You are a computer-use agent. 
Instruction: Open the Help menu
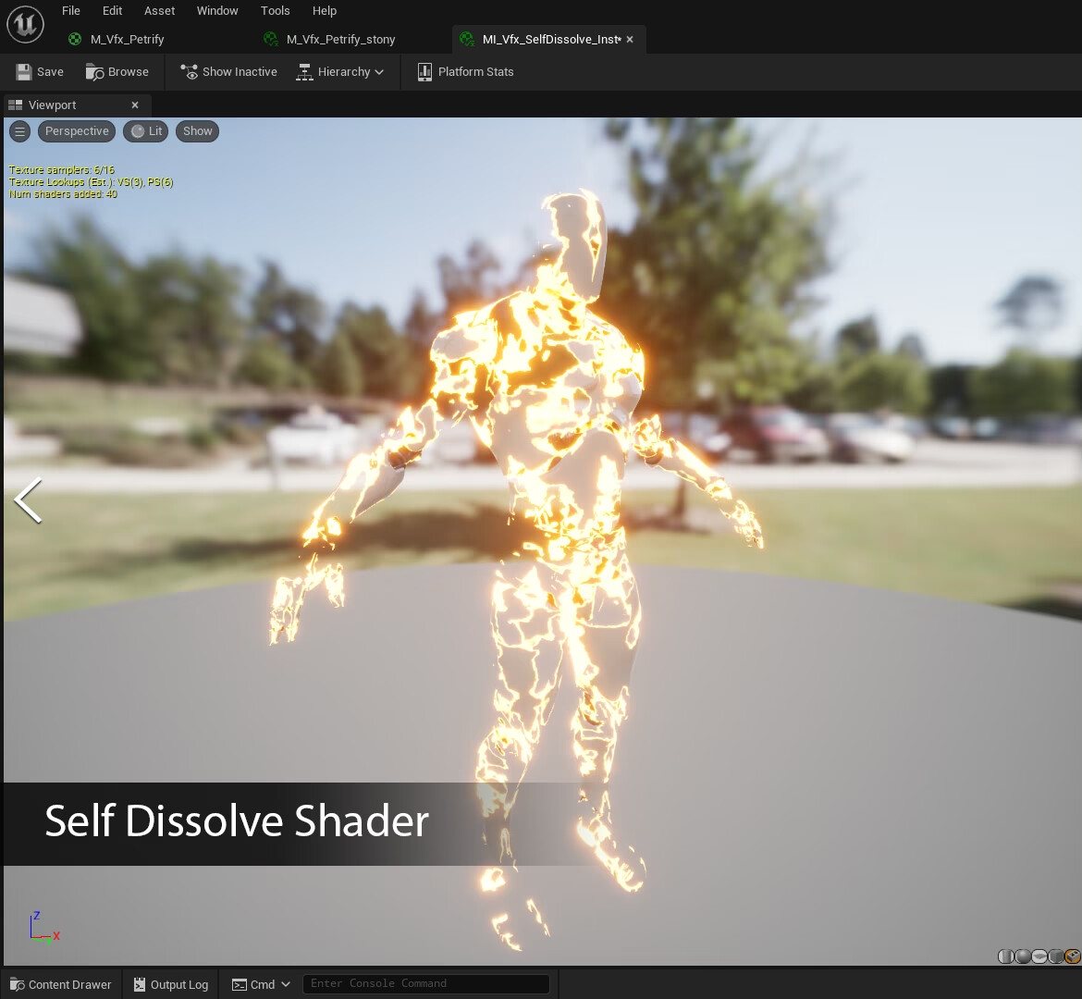click(x=324, y=10)
